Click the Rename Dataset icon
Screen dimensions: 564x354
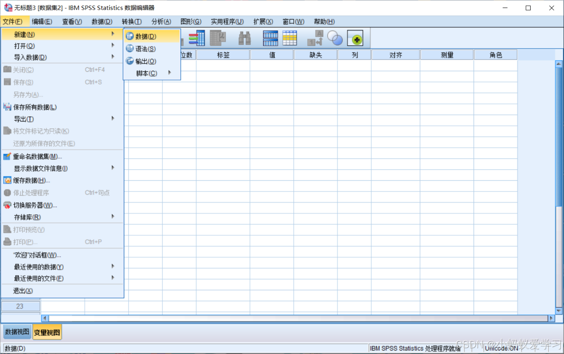click(7, 156)
